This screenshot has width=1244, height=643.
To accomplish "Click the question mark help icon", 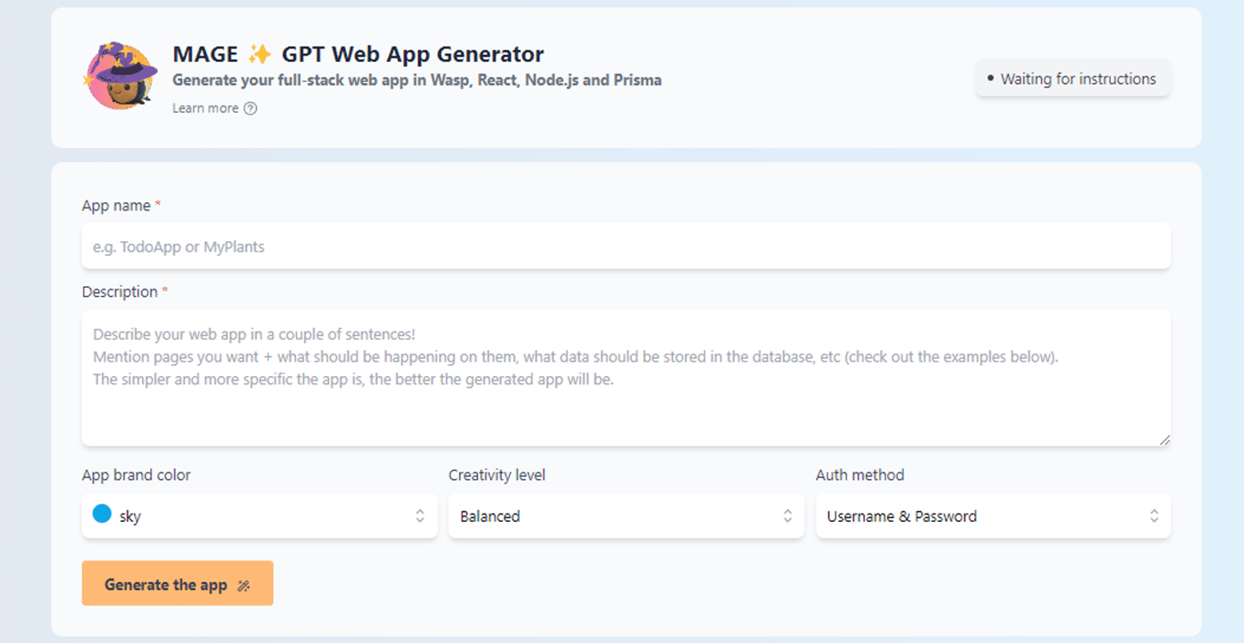I will pos(250,108).
